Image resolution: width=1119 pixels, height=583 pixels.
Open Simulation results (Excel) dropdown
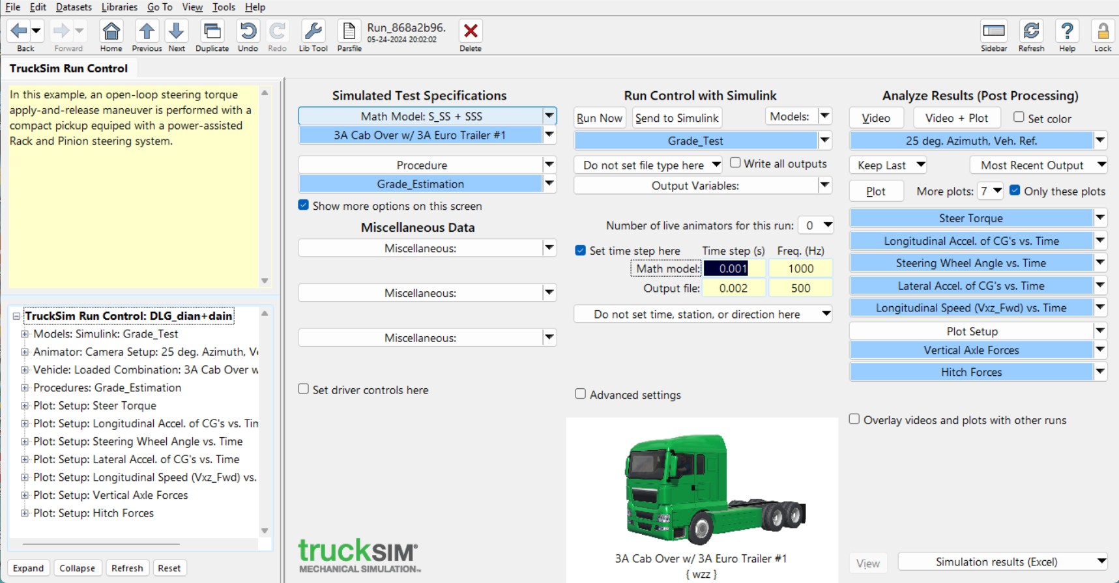point(1003,562)
